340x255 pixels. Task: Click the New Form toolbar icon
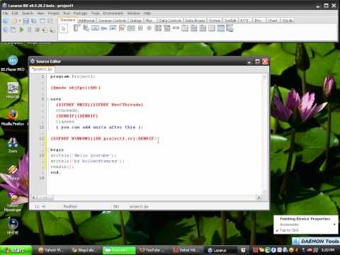[x=42, y=21]
